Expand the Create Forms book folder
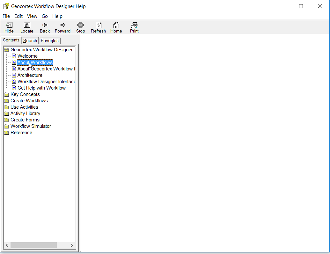The height and width of the screenshot is (254, 330). (x=6, y=120)
